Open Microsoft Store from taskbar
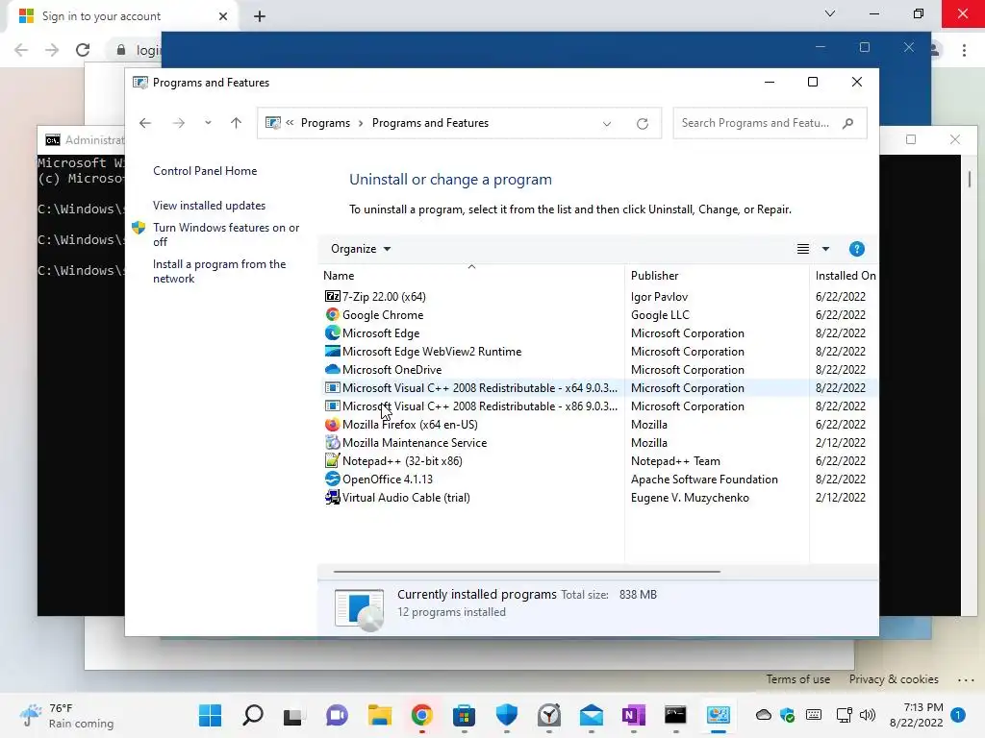 465,715
